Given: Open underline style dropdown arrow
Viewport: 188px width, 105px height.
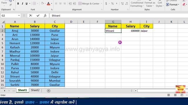Looking at the screenshot, I should (x=30, y=3).
